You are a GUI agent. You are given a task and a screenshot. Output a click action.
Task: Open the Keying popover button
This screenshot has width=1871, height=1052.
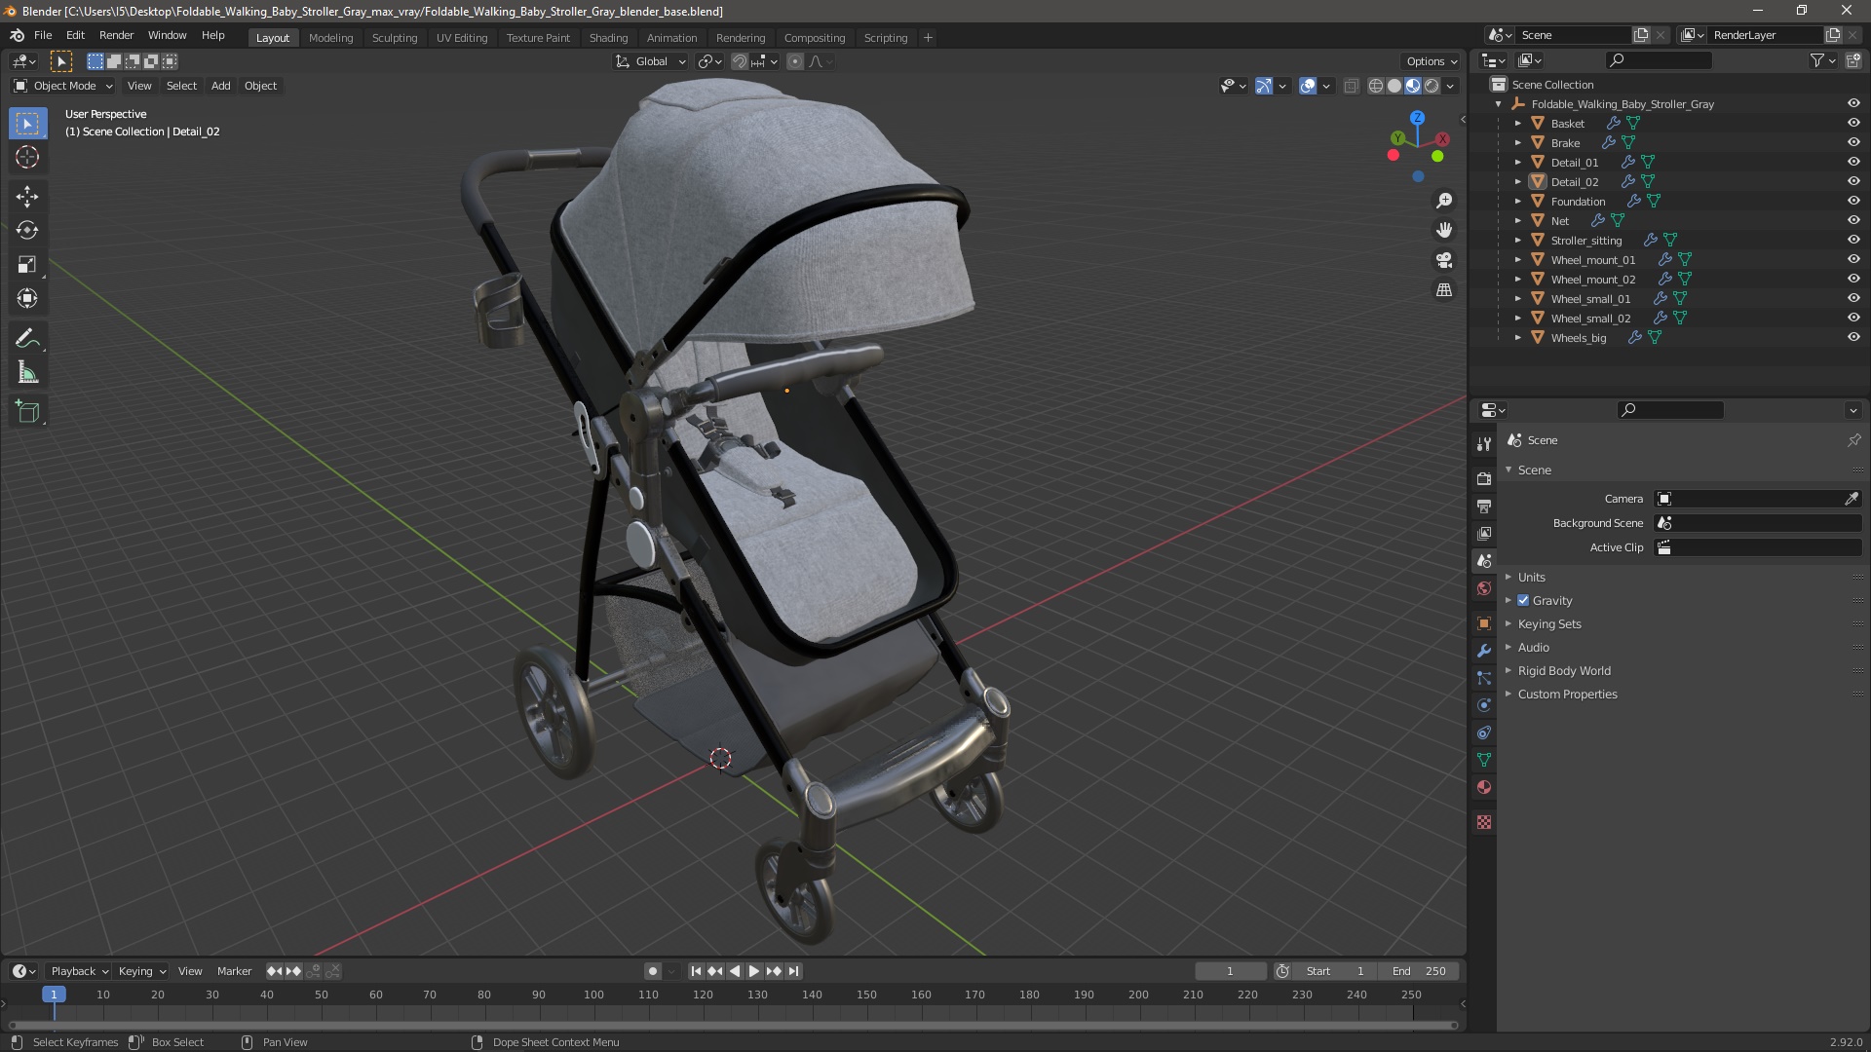tap(141, 971)
